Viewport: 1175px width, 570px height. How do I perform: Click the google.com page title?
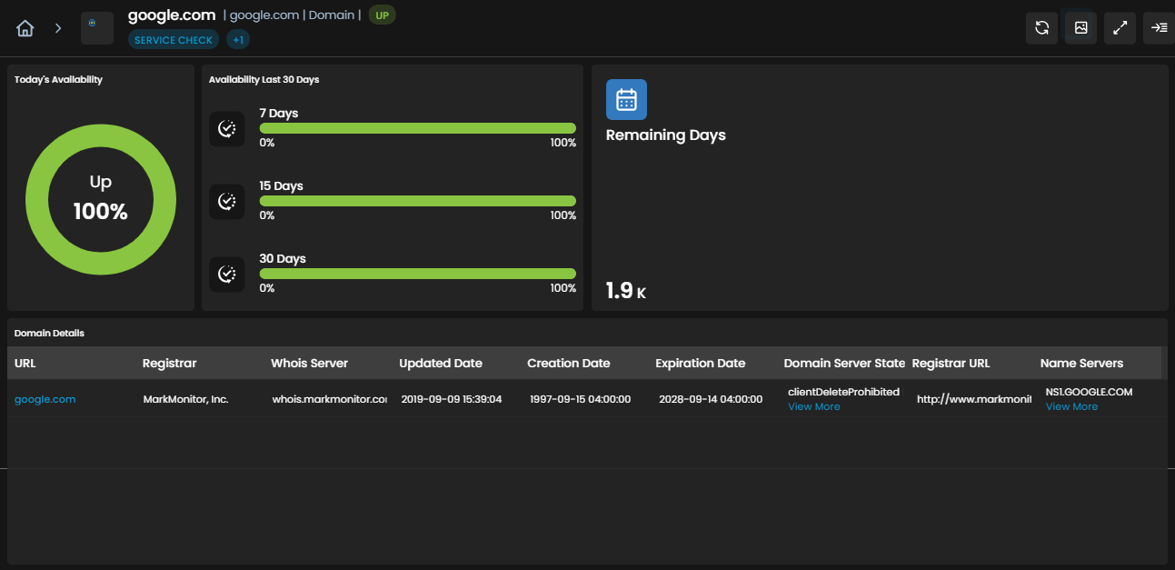pos(172,15)
